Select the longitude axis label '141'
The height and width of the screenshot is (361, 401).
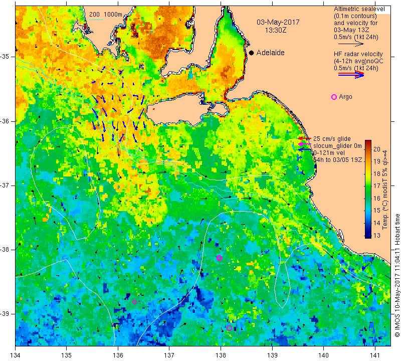coord(375,355)
